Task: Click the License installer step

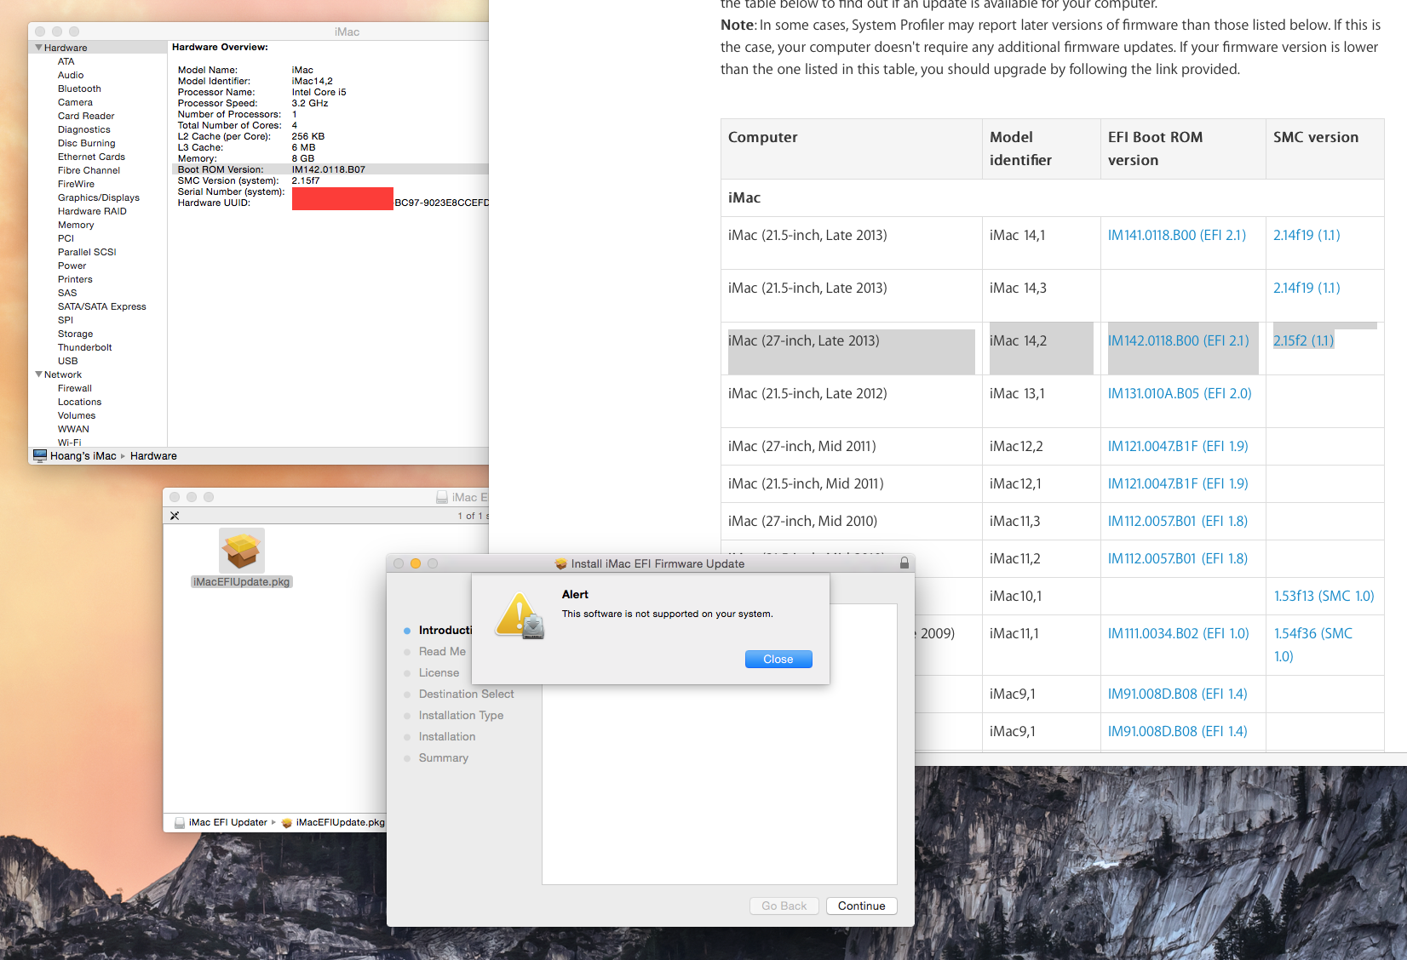Action: (439, 673)
